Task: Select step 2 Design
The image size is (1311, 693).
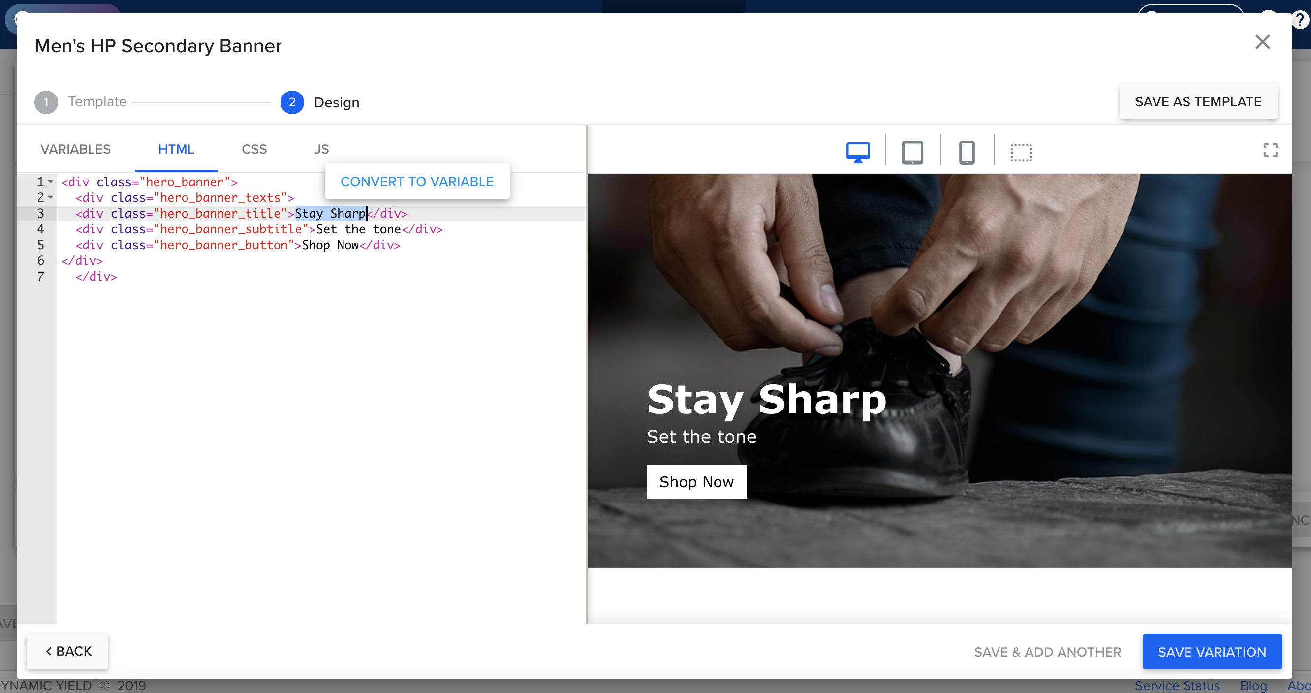Action: 320,102
